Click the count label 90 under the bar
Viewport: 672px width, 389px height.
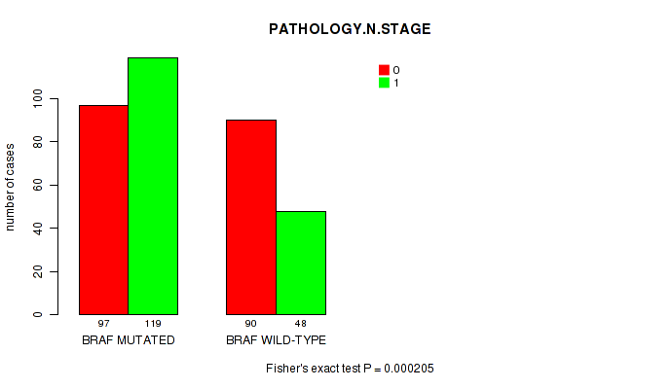tap(251, 323)
